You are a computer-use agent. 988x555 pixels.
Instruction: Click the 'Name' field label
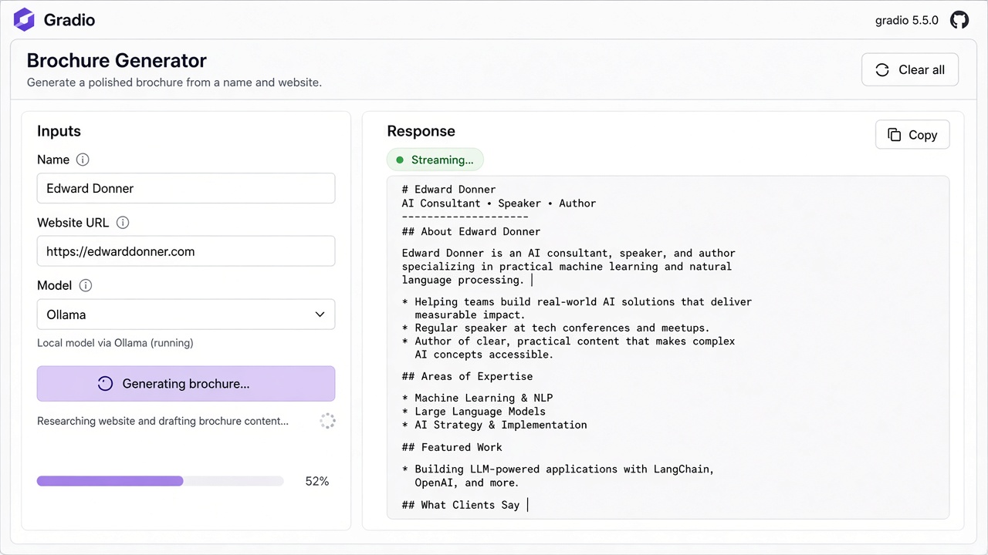point(53,160)
